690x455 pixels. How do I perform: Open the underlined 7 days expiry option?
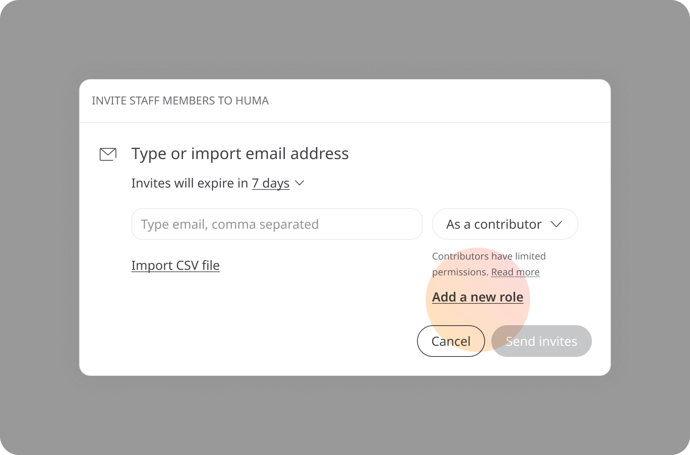pyautogui.click(x=271, y=183)
